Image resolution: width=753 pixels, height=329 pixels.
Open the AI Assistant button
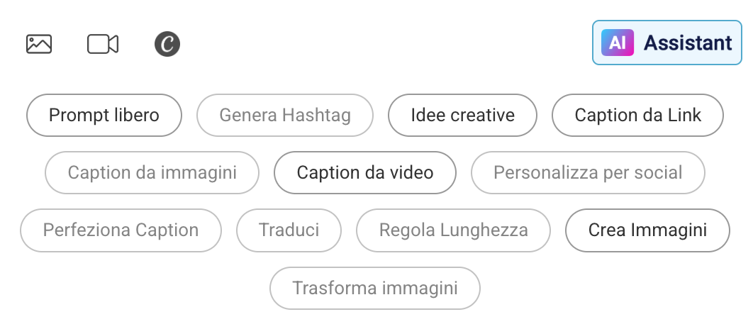[666, 43]
